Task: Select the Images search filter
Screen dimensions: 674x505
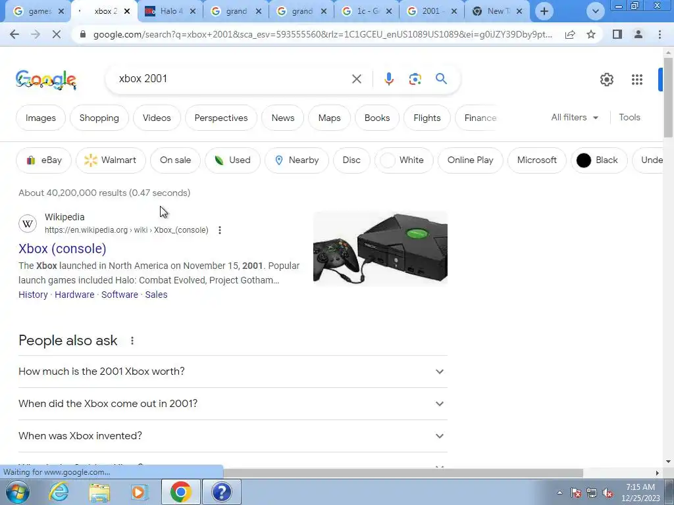Action: tap(40, 118)
